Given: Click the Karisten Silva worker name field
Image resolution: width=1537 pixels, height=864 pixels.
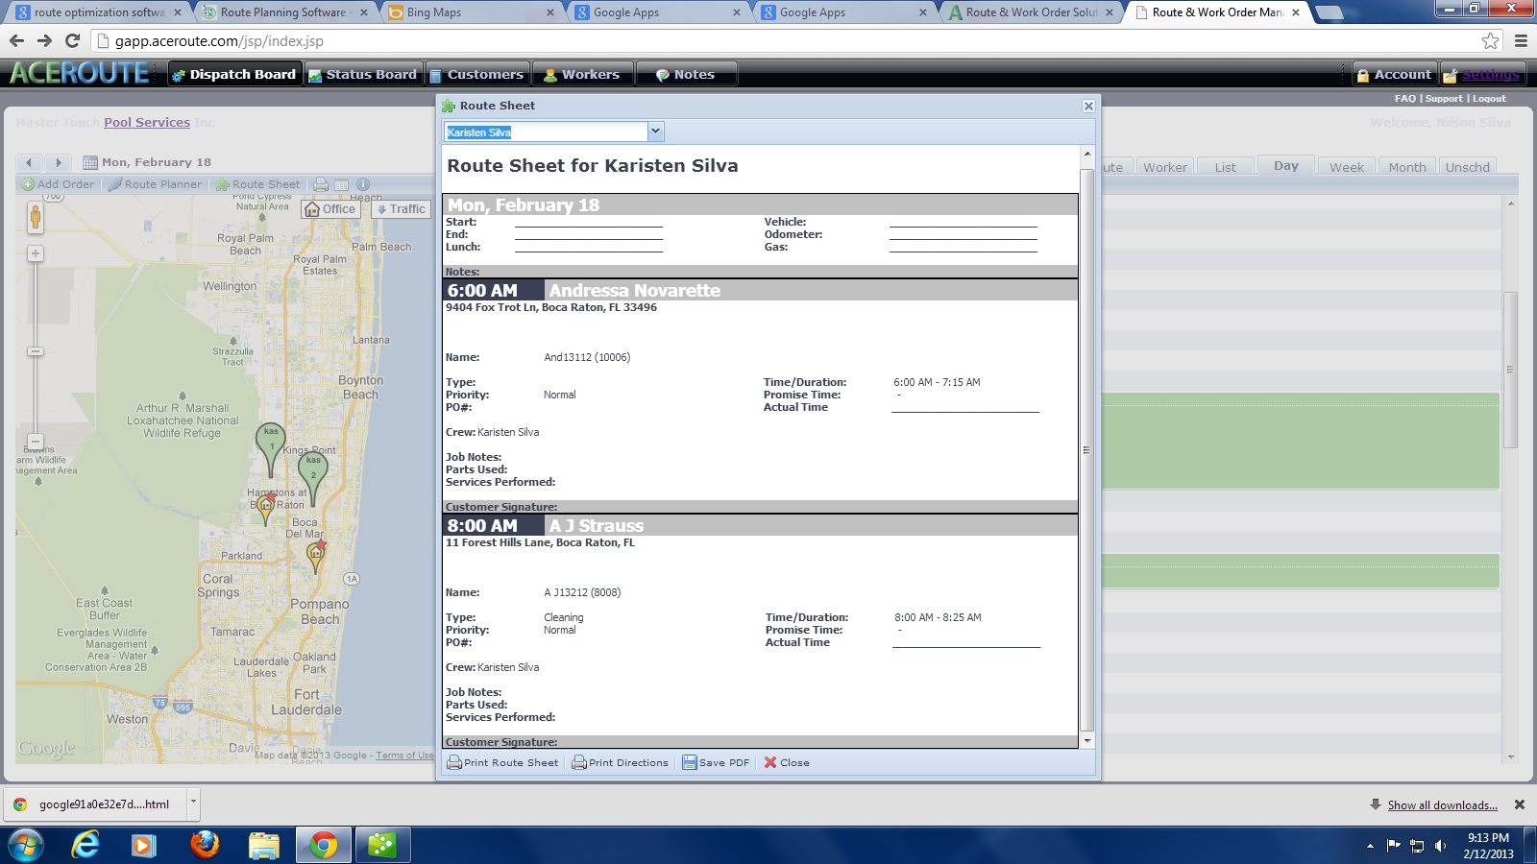Looking at the screenshot, I should (x=546, y=132).
